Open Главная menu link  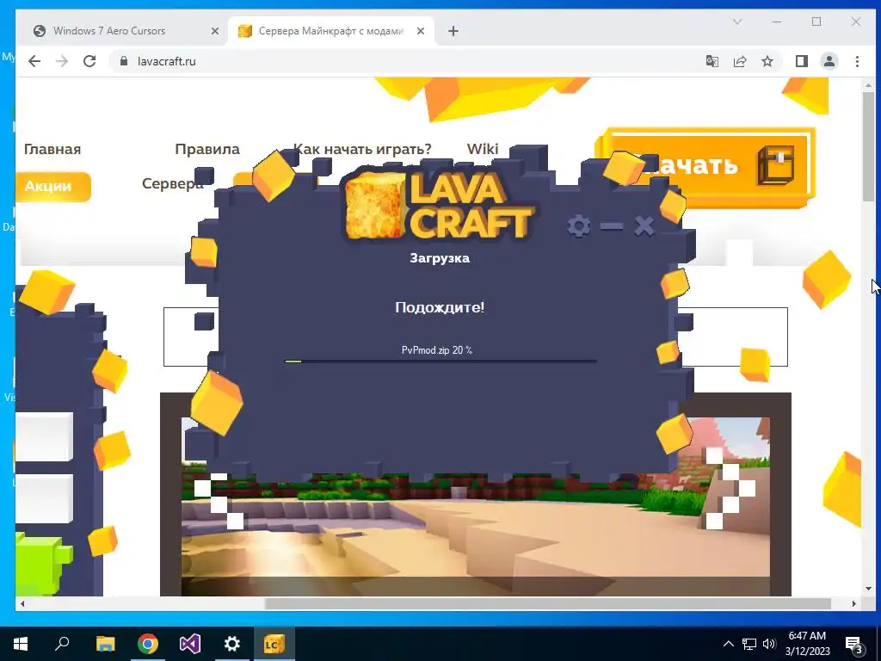click(x=52, y=149)
